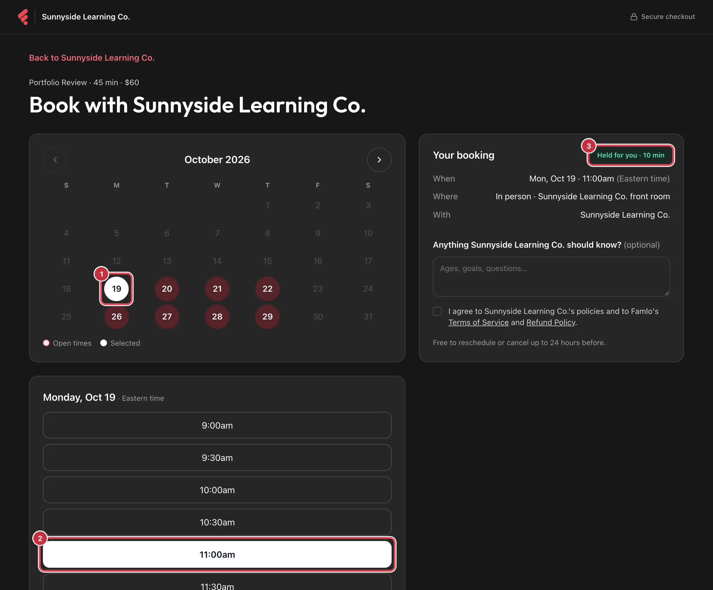
Task: Focus the Ages, goals, questions text area
Action: tap(551, 277)
